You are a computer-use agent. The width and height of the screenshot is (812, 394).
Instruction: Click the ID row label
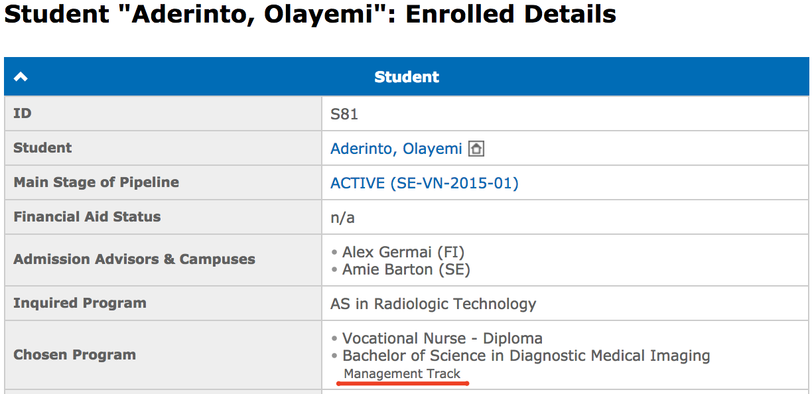pyautogui.click(x=23, y=113)
